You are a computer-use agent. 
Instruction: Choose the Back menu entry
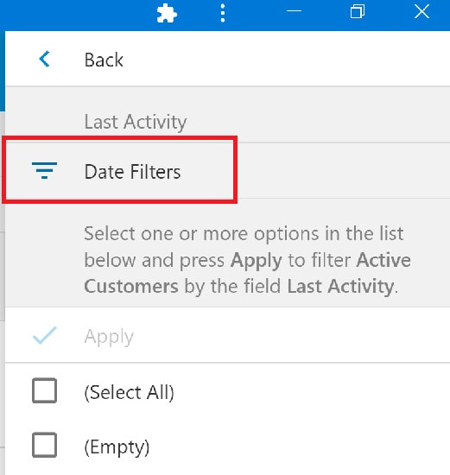point(227,59)
